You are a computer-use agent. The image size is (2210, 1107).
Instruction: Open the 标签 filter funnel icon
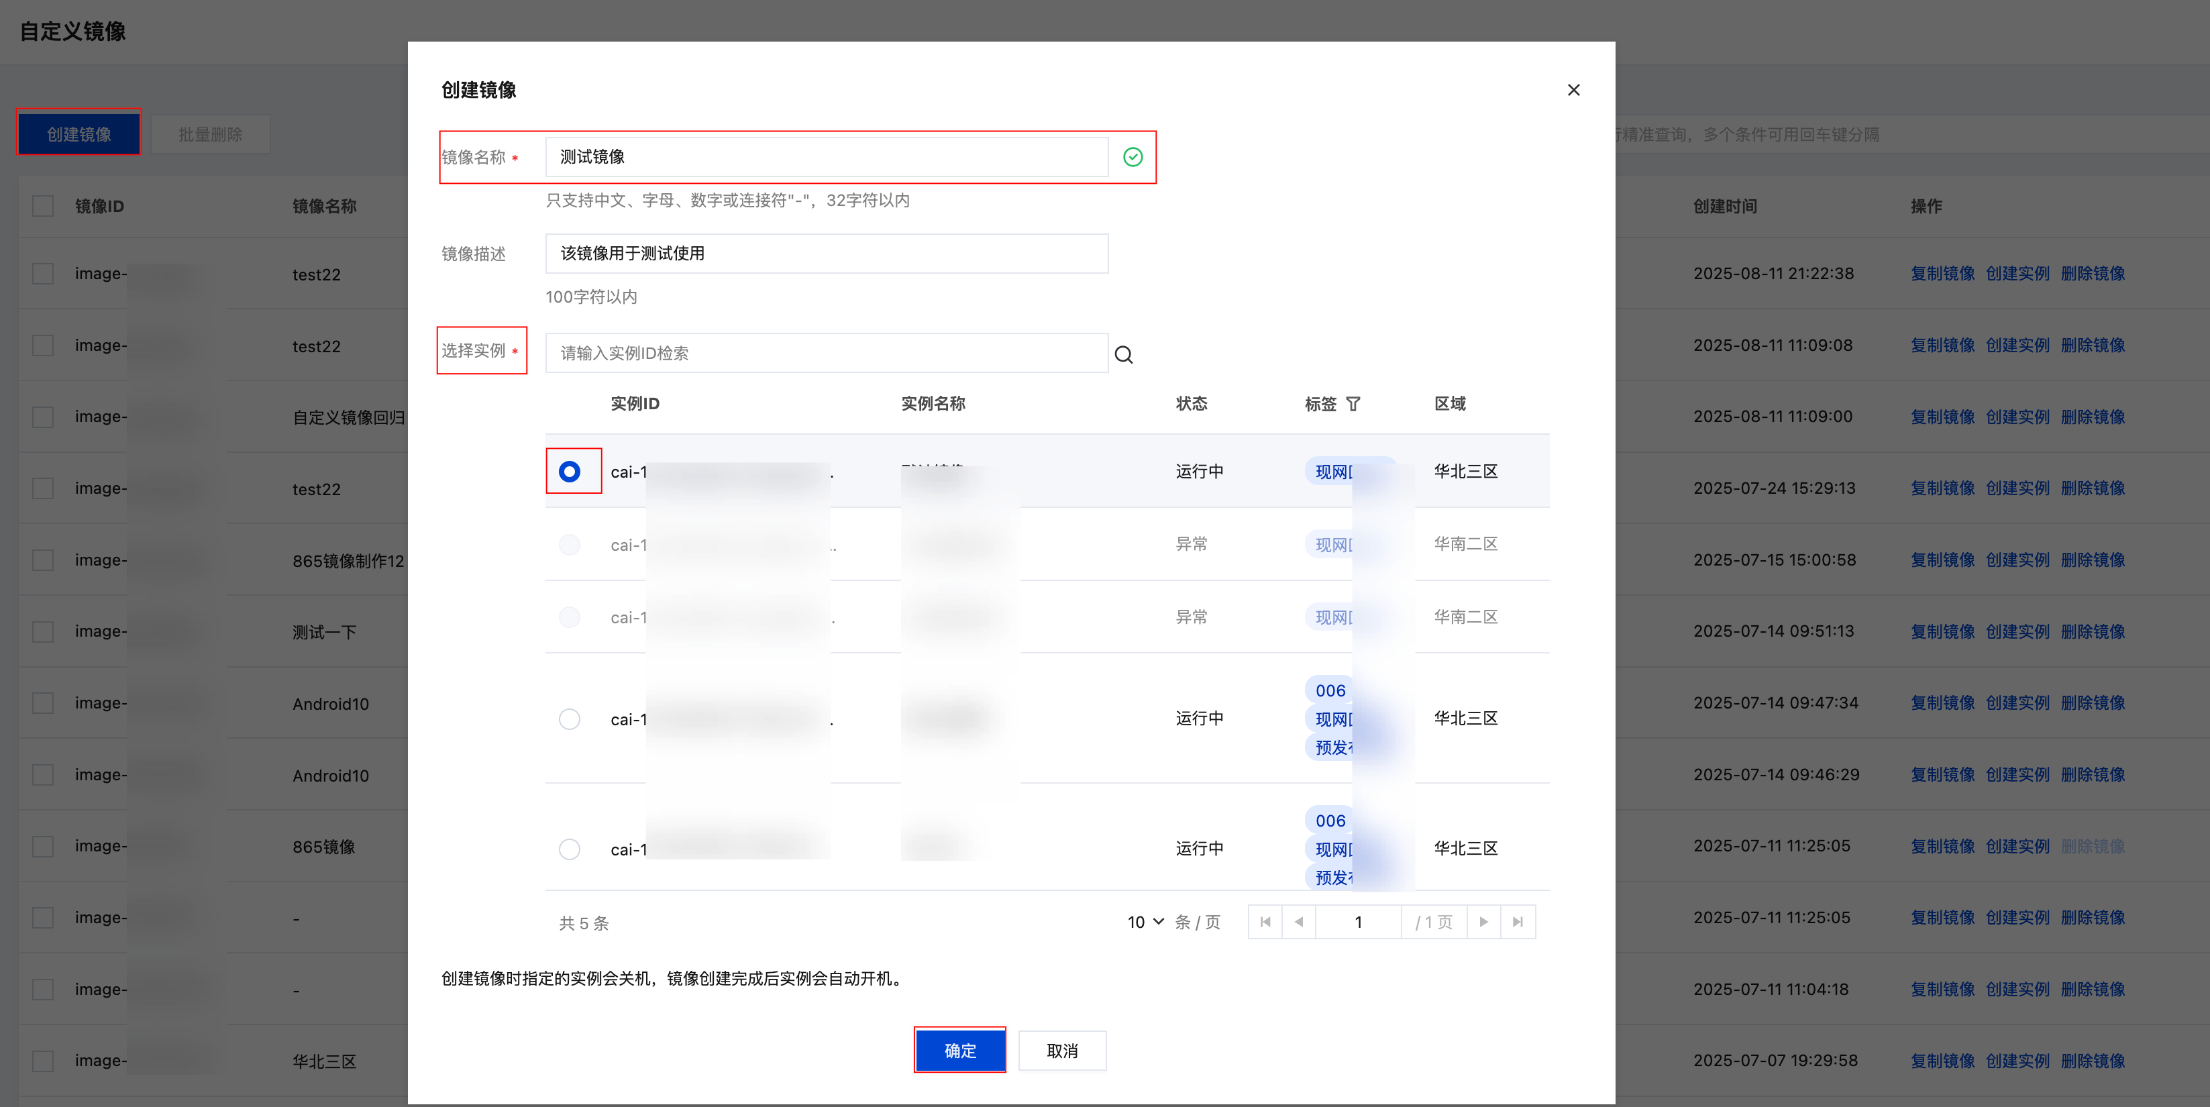(1353, 403)
